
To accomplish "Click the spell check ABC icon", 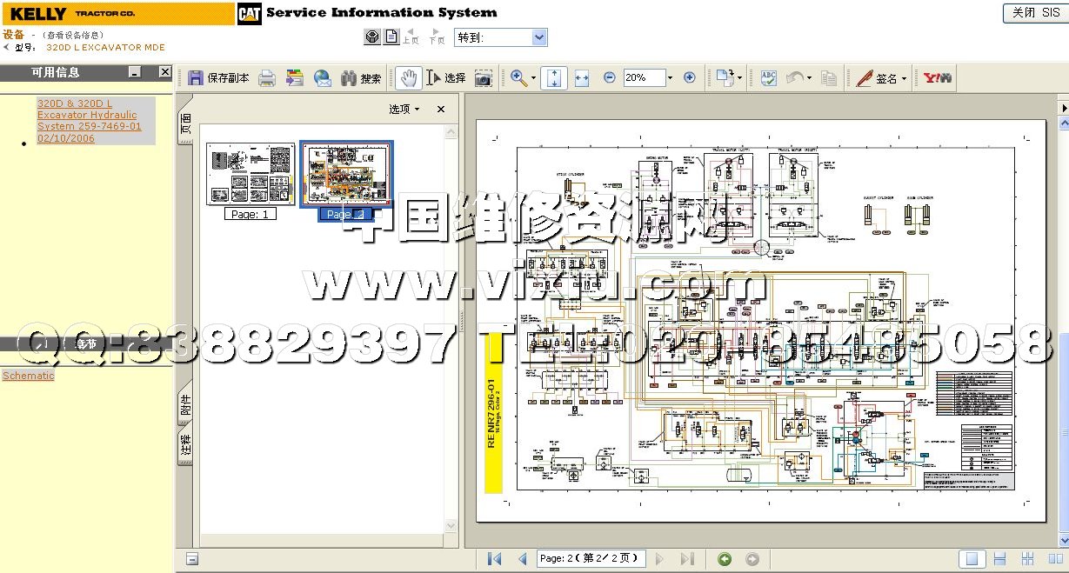I will point(768,78).
